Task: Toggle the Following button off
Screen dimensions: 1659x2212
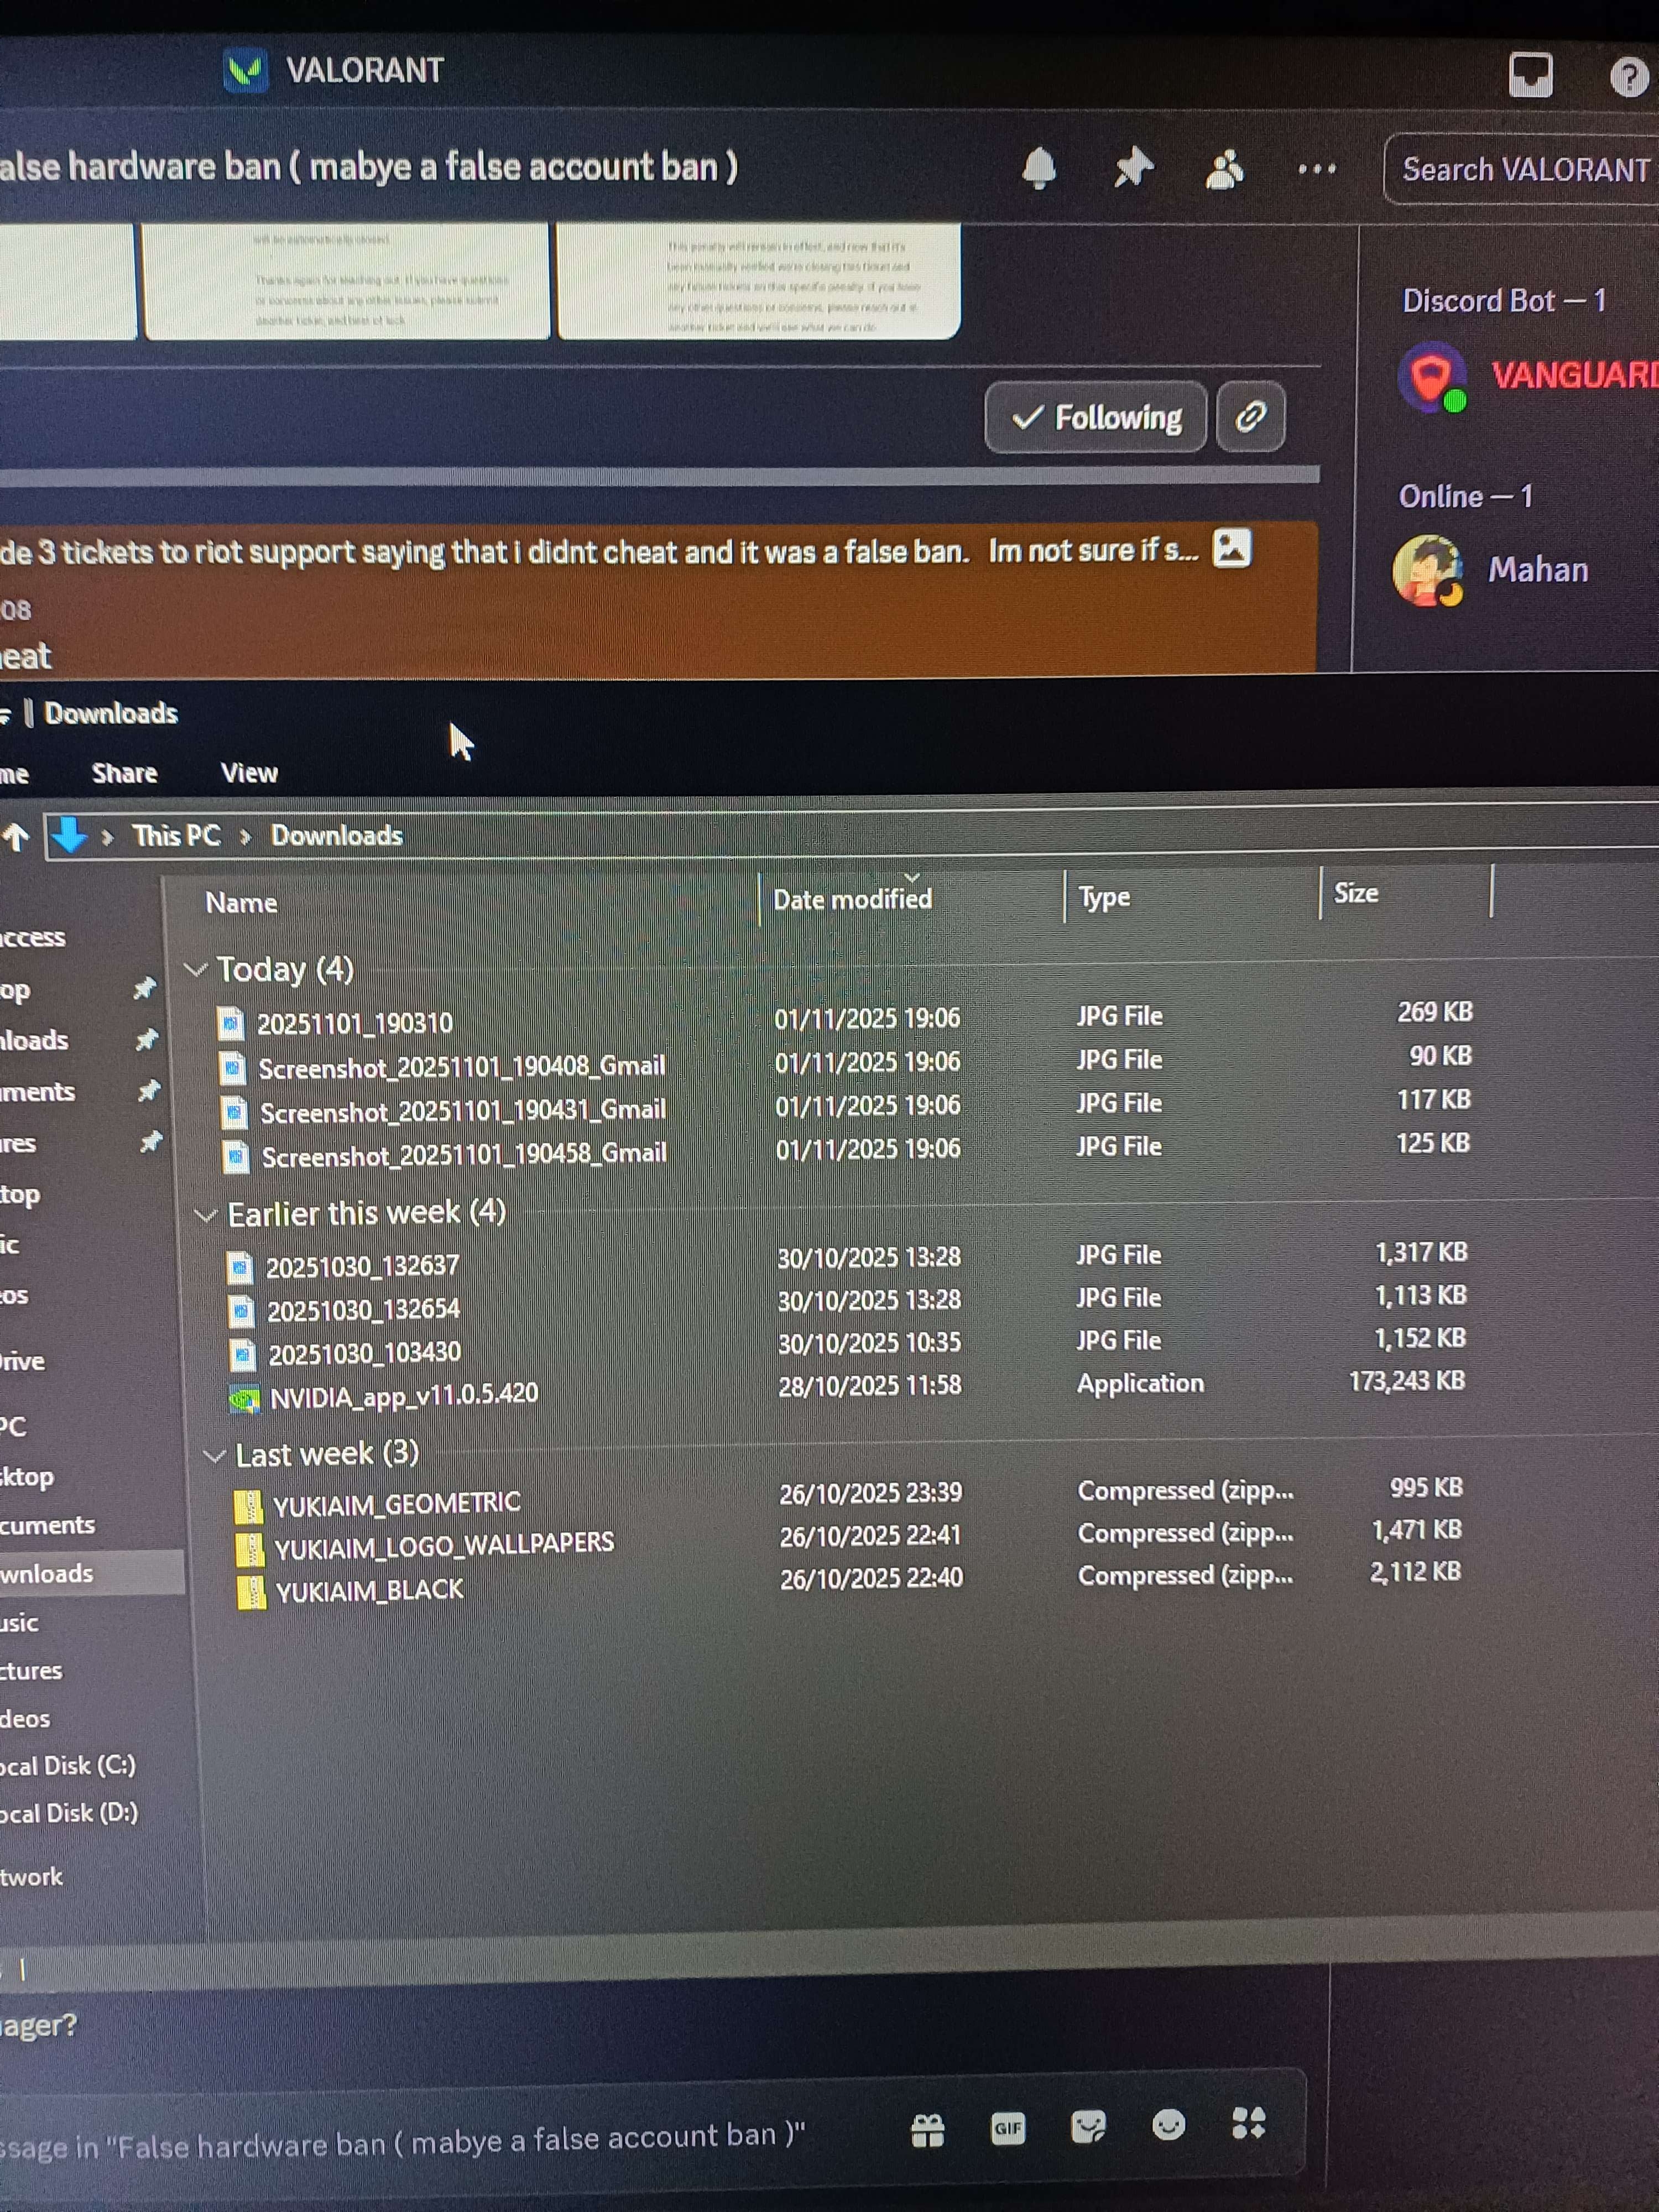Action: 1096,417
